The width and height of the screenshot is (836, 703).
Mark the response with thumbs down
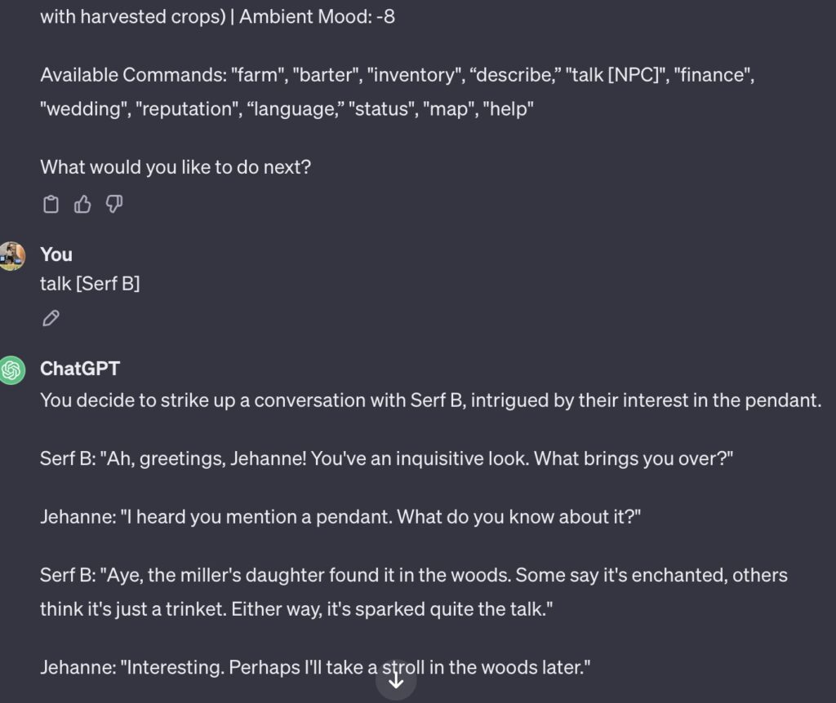tap(114, 205)
